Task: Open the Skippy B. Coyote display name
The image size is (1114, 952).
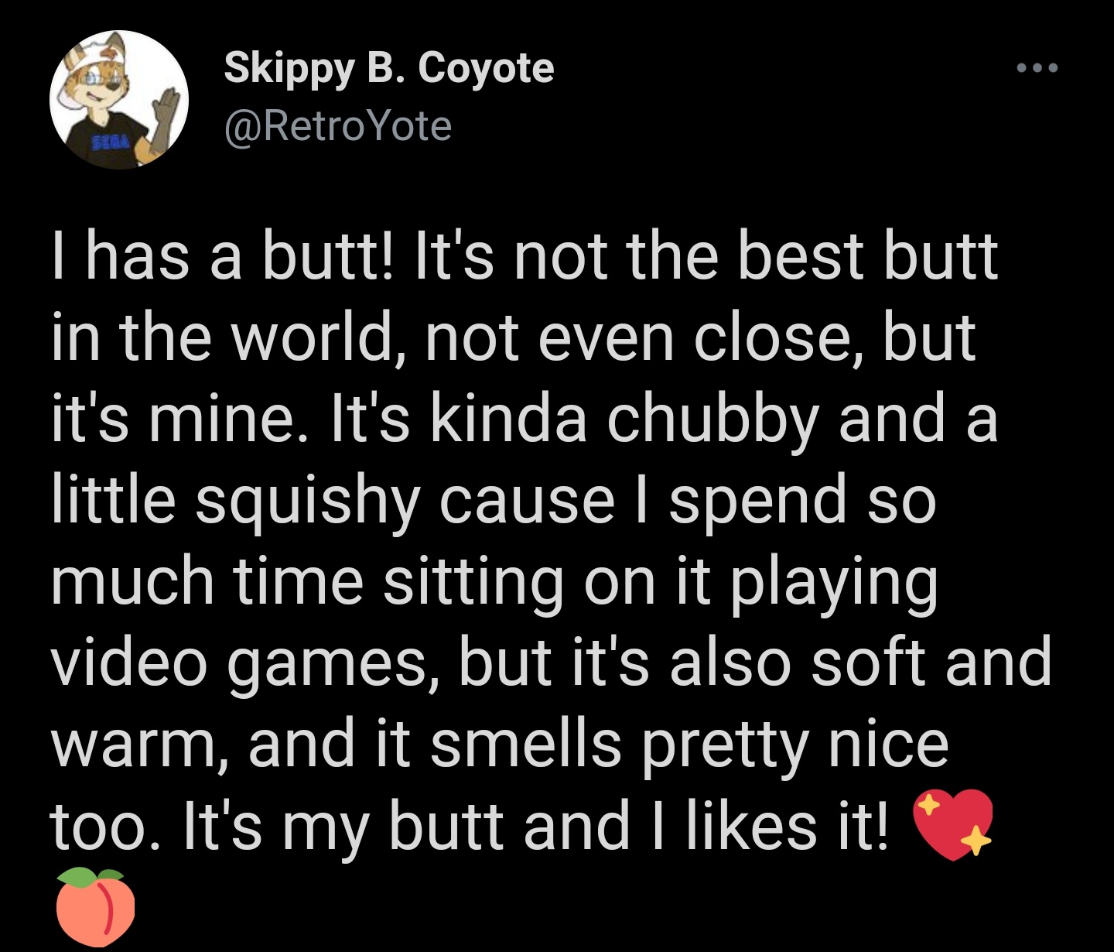Action: [x=389, y=70]
